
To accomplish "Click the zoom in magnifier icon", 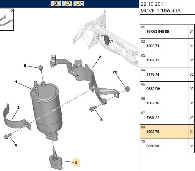I will click(x=56, y=3).
